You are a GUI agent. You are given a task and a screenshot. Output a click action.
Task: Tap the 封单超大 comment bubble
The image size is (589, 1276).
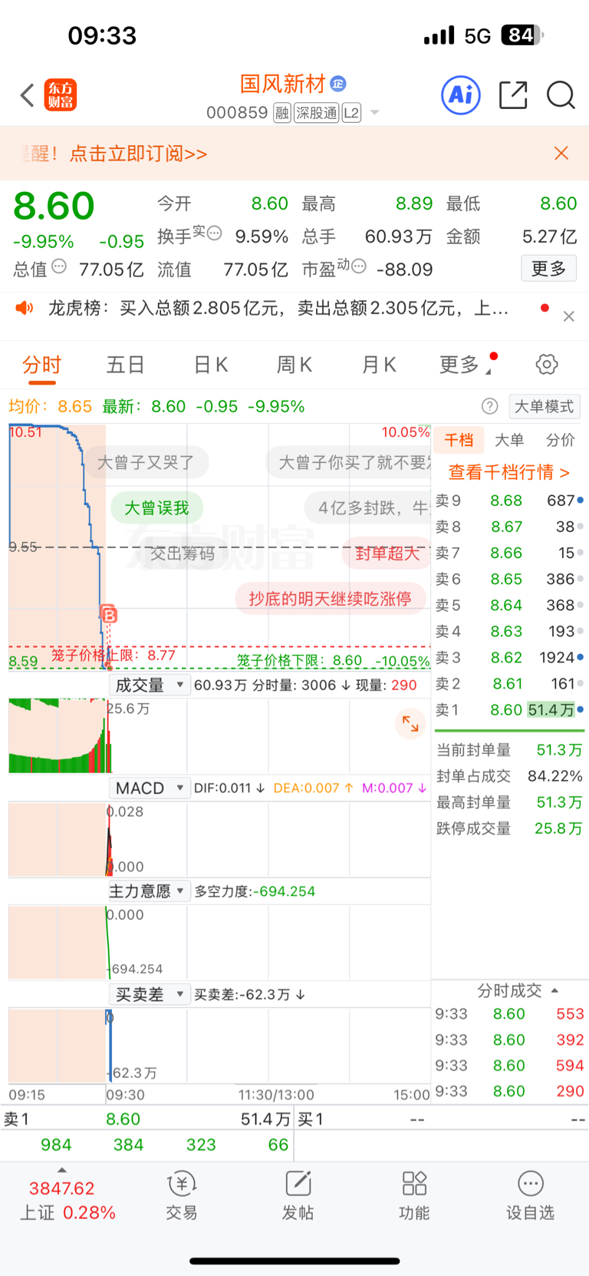pos(387,554)
